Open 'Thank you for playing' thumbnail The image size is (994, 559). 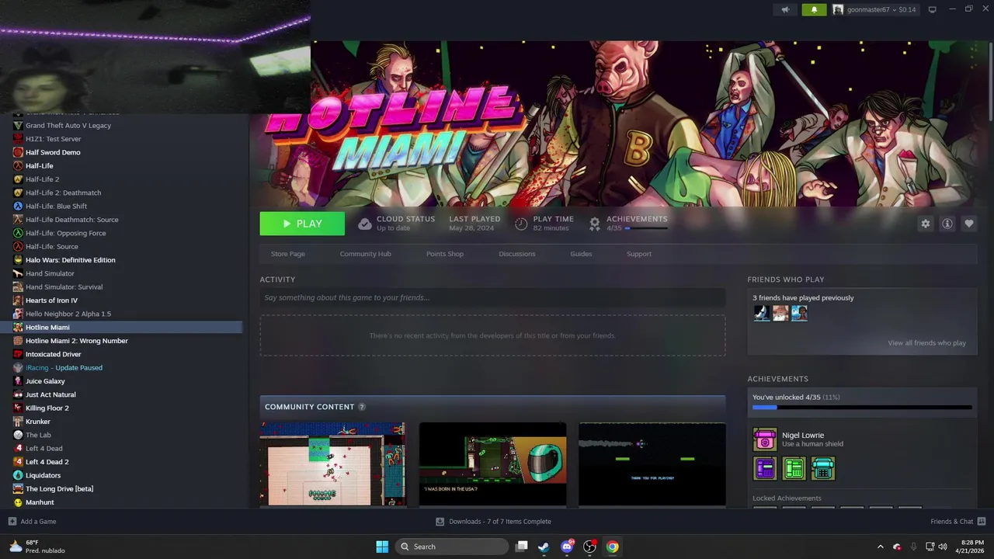click(x=652, y=464)
